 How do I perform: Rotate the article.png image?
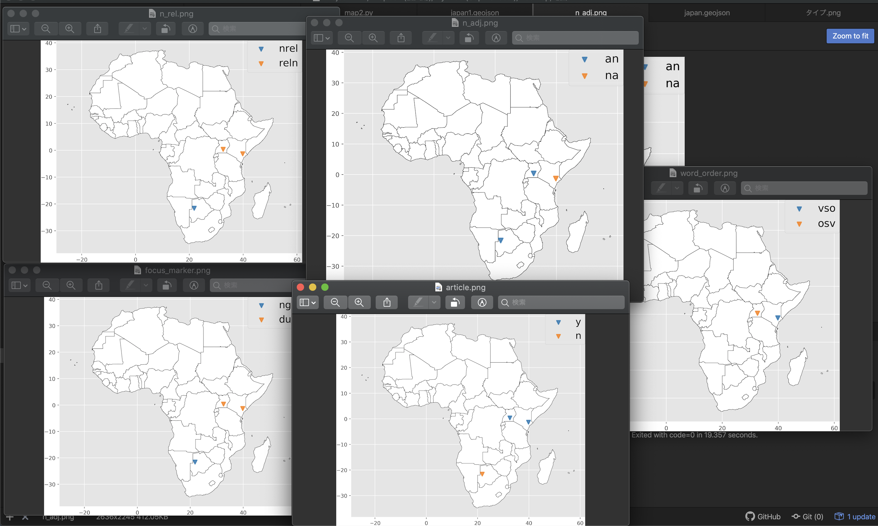click(455, 302)
